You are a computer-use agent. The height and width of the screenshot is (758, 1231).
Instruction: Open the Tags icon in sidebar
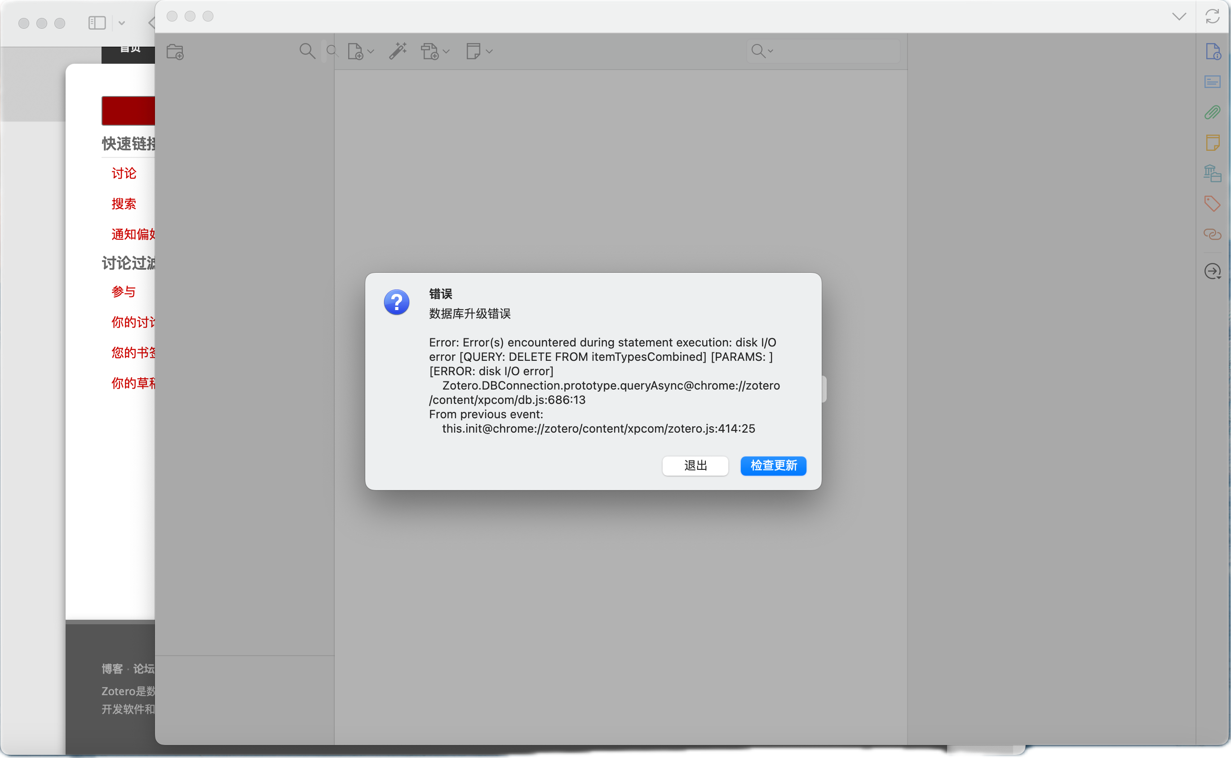click(1213, 204)
